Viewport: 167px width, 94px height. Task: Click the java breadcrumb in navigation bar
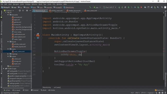33,7
